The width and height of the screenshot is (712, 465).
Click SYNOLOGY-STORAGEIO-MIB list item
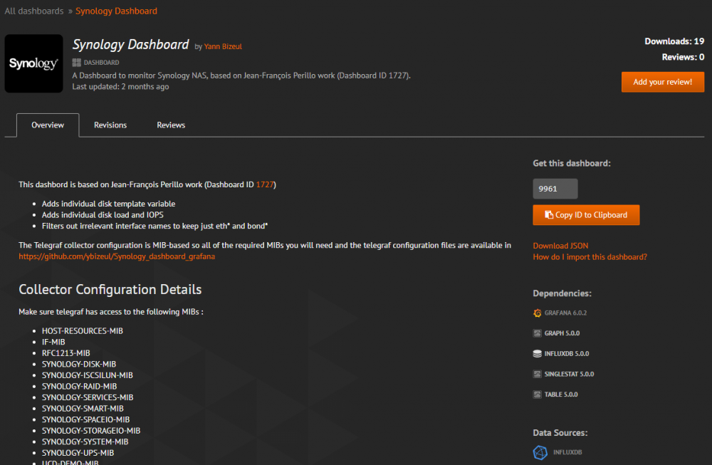click(91, 431)
